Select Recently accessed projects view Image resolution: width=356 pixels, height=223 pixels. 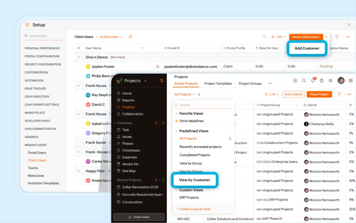point(200,147)
